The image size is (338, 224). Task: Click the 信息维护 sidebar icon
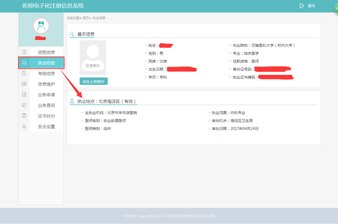[x=24, y=84]
